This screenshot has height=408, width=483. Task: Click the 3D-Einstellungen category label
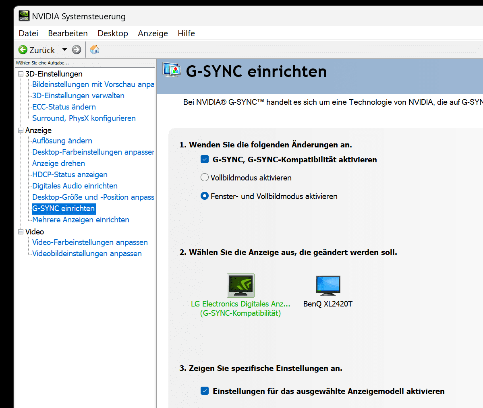click(x=54, y=74)
